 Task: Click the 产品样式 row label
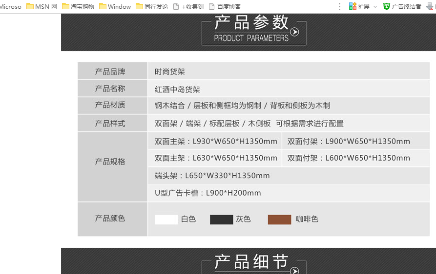tap(110, 123)
